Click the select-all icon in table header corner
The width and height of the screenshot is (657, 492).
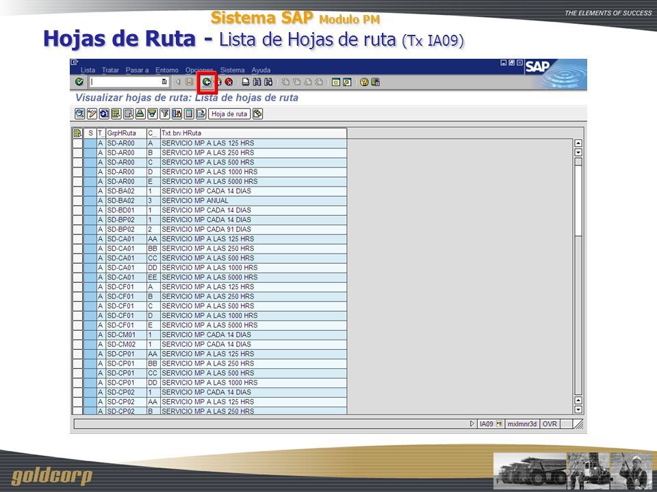click(x=77, y=133)
